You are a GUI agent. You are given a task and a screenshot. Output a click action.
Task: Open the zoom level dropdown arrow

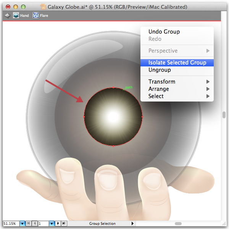click(x=23, y=223)
